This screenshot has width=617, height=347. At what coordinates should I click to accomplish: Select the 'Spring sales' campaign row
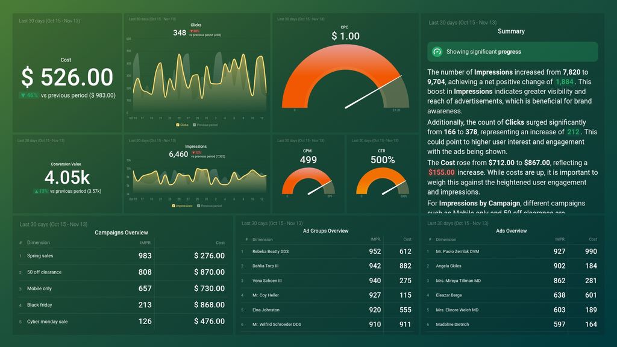(122, 255)
